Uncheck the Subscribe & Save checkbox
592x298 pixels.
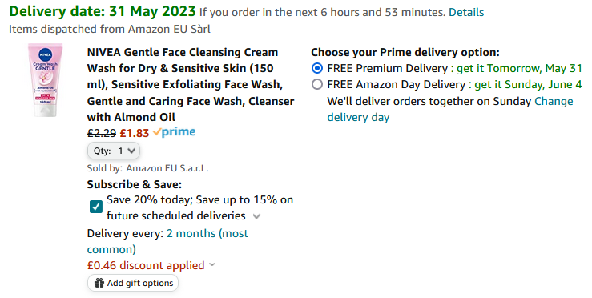click(96, 207)
